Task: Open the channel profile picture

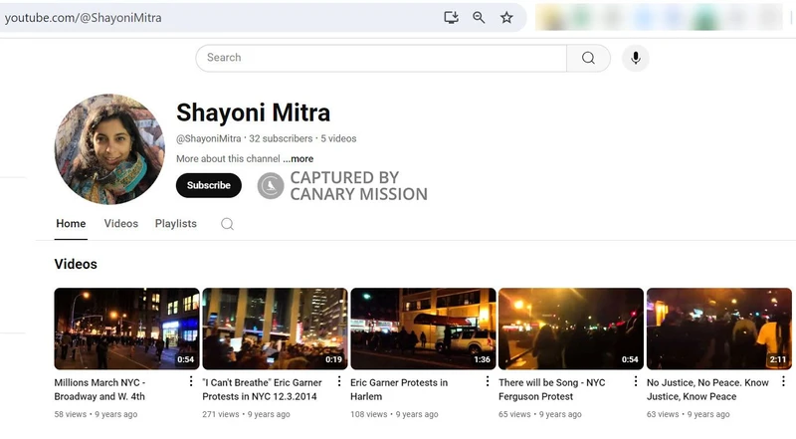Action: click(x=109, y=149)
